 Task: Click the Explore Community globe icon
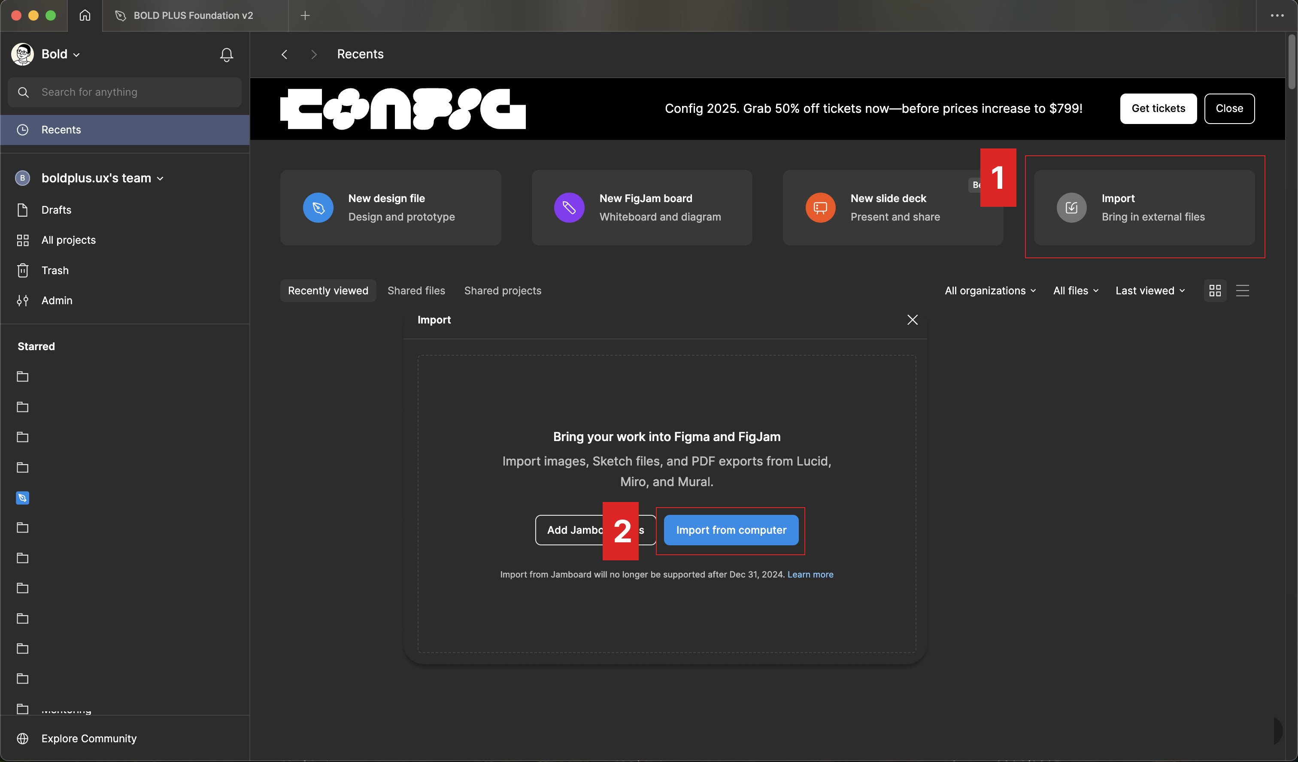pos(23,738)
